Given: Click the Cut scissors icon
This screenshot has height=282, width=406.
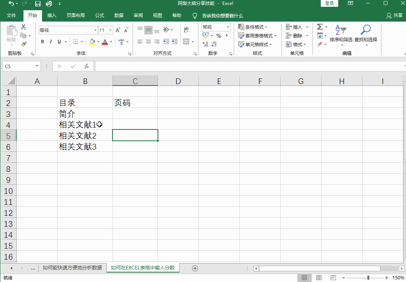Looking at the screenshot, I should [x=23, y=27].
